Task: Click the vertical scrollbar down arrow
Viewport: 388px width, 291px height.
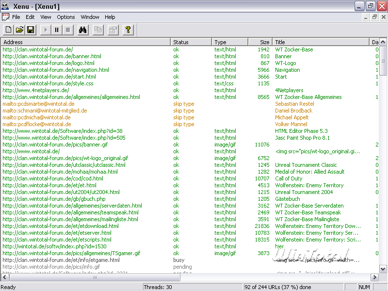Action: [383, 269]
